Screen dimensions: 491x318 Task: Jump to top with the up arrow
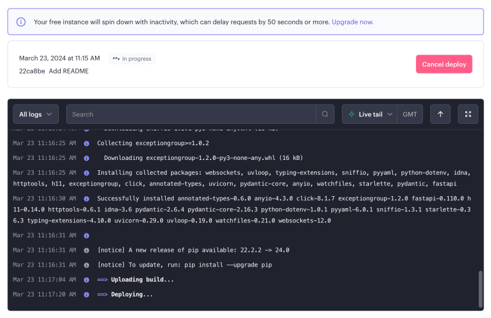(440, 114)
